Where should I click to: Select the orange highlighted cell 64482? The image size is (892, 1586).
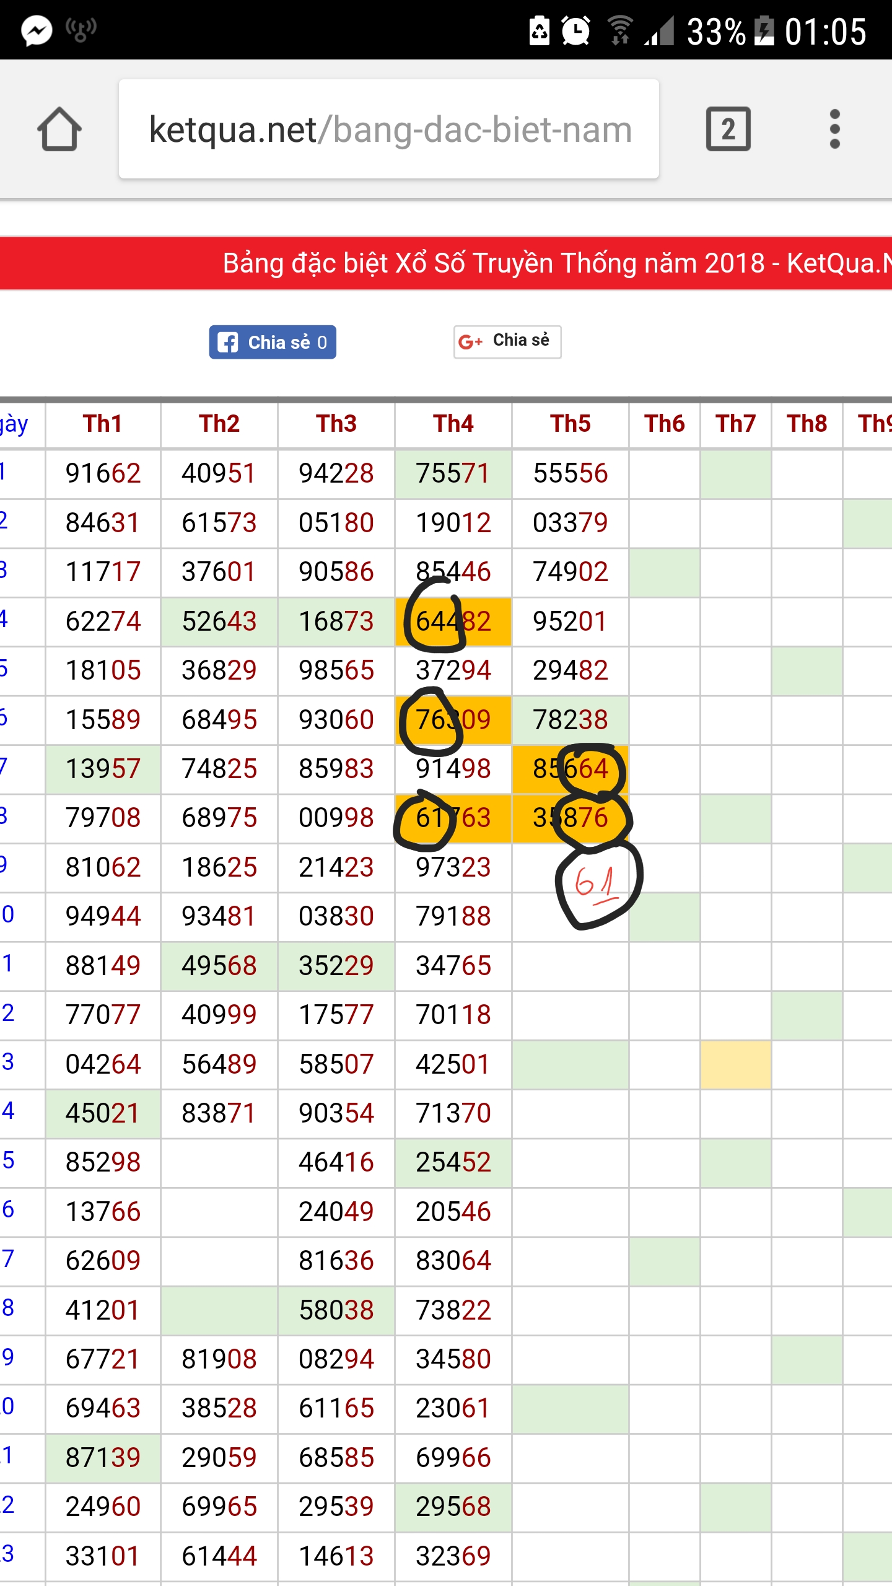click(x=453, y=621)
